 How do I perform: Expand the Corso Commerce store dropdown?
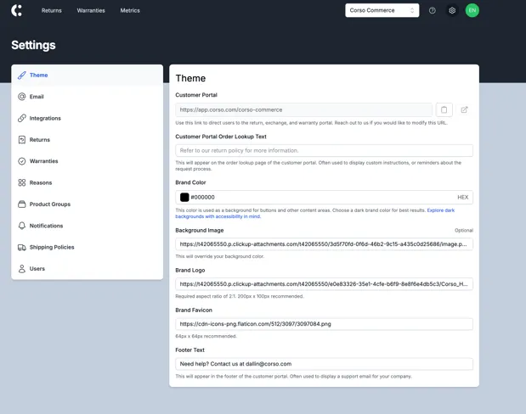(382, 11)
